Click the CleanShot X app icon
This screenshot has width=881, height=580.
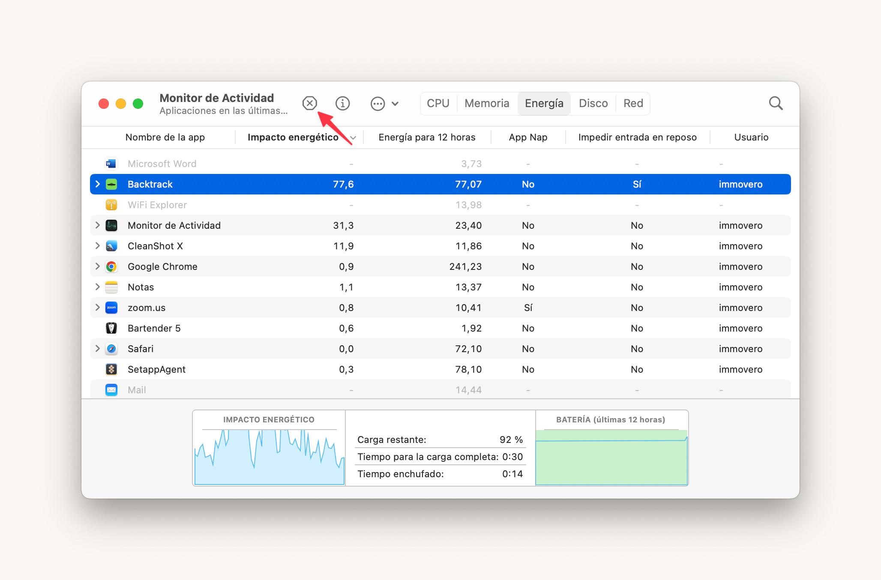pyautogui.click(x=111, y=246)
